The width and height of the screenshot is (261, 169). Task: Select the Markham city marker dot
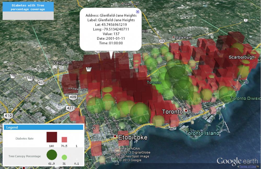(174, 38)
